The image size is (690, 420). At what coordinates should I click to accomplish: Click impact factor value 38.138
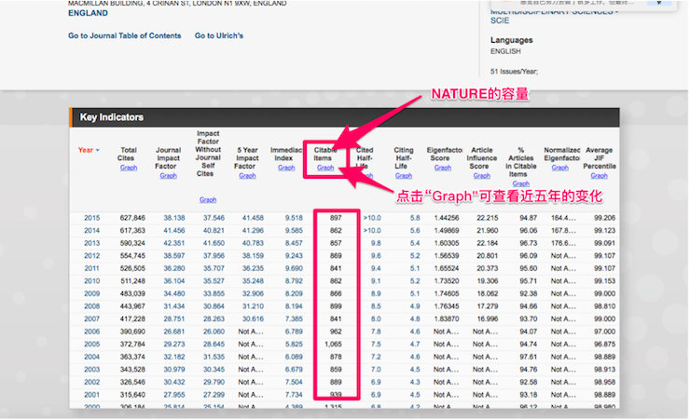(x=174, y=218)
